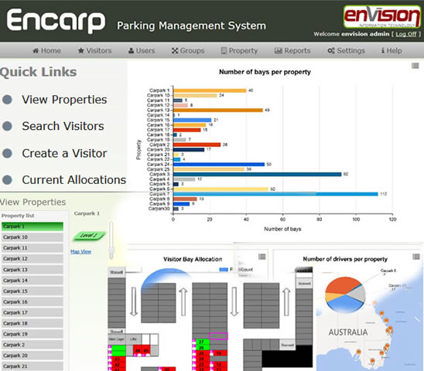Screen dimensions: 424x371
Task: Click the Settings gears icon
Action: (331, 50)
